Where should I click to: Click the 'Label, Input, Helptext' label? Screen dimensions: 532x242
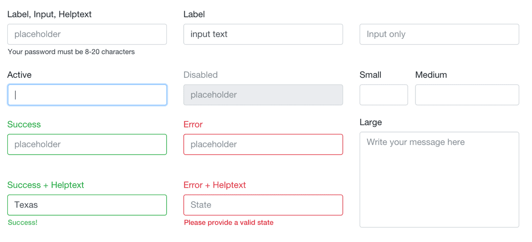(x=49, y=14)
